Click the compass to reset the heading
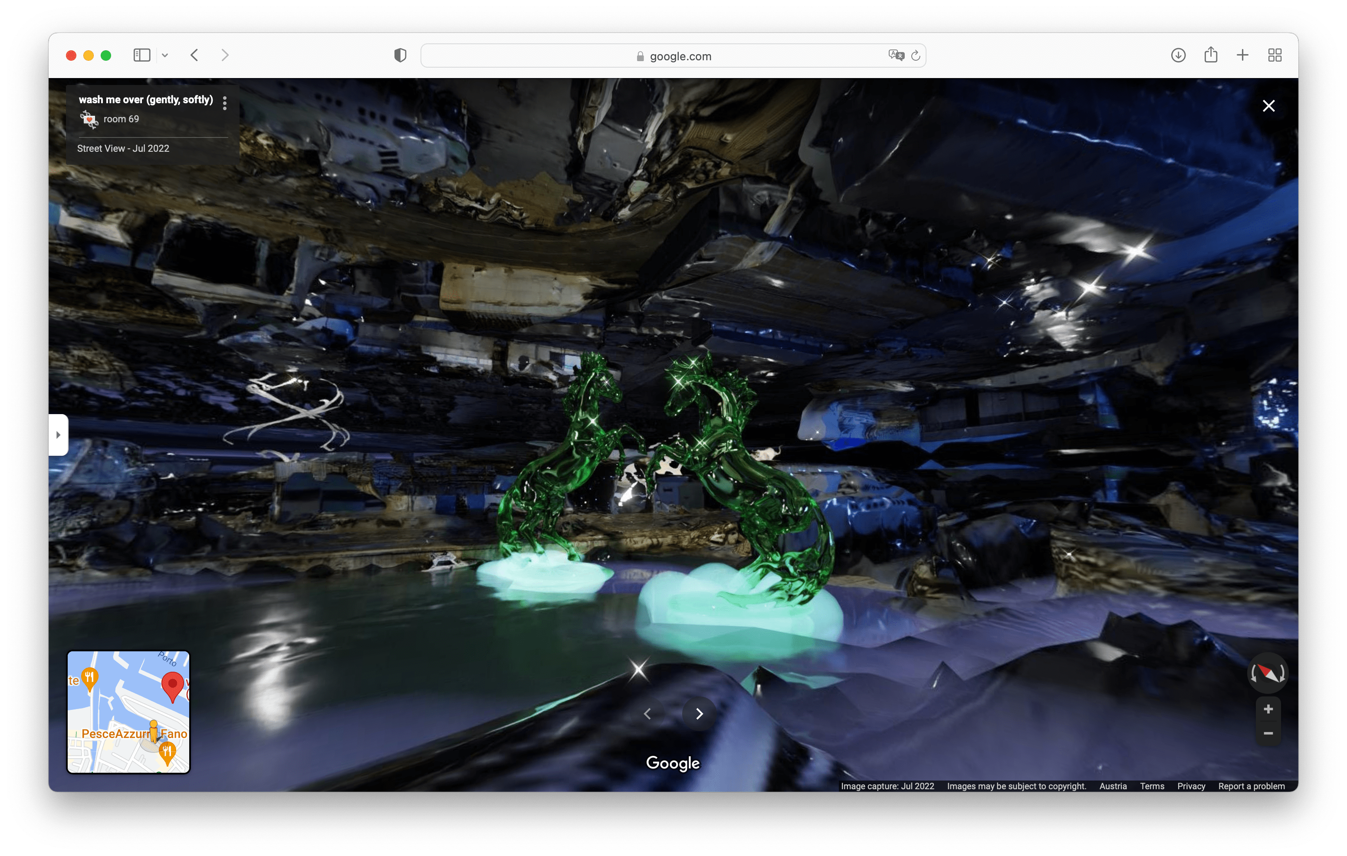 (x=1268, y=673)
